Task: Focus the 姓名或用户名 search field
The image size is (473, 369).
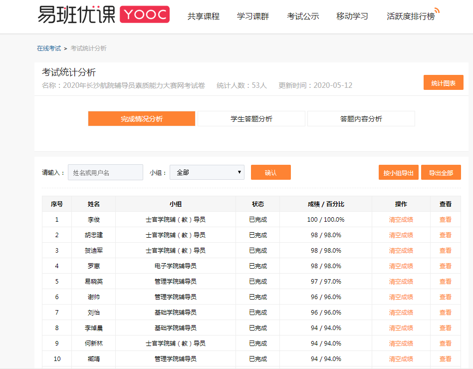Action: pyautogui.click(x=105, y=173)
